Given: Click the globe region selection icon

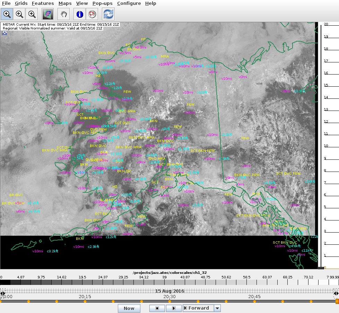Looking at the screenshot, I should coord(92,14).
